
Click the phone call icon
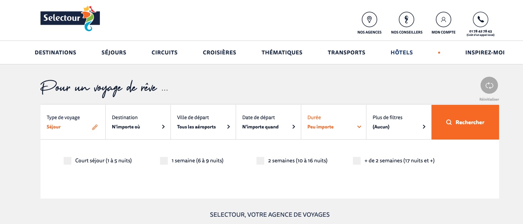[480, 19]
